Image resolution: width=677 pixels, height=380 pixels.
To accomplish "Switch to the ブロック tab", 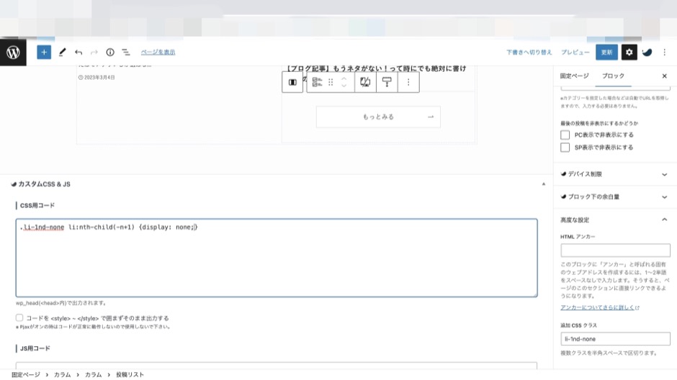I will (613, 76).
